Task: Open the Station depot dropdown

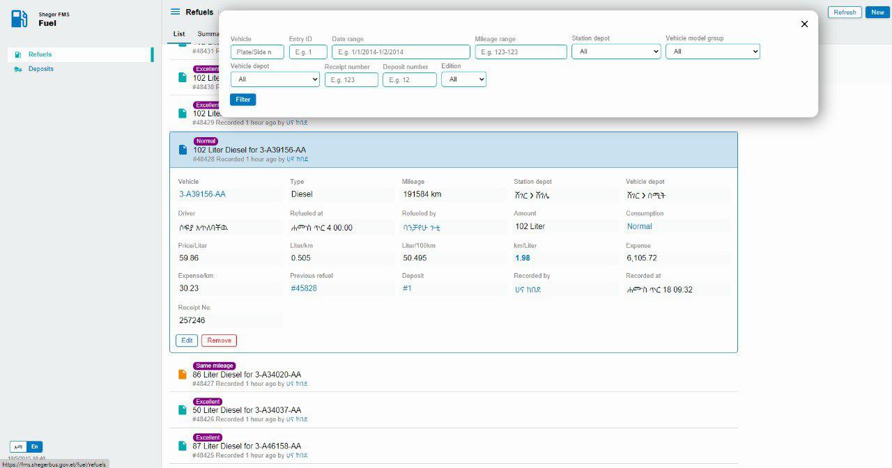Action: (x=616, y=51)
